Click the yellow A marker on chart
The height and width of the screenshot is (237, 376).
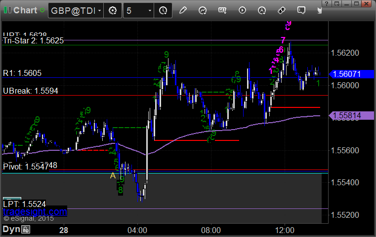coord(113,176)
